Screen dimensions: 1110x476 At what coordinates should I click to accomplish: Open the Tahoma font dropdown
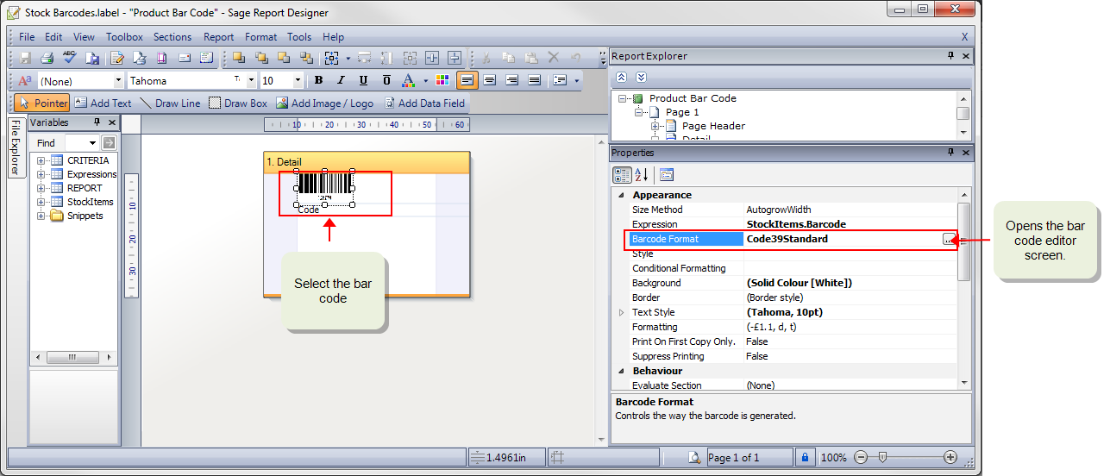point(251,81)
